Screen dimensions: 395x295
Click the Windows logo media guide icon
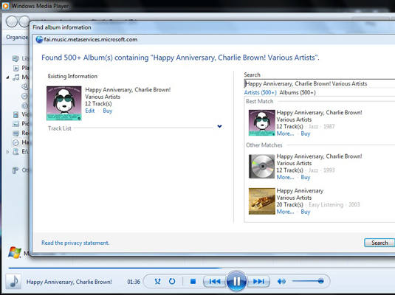click(x=15, y=252)
